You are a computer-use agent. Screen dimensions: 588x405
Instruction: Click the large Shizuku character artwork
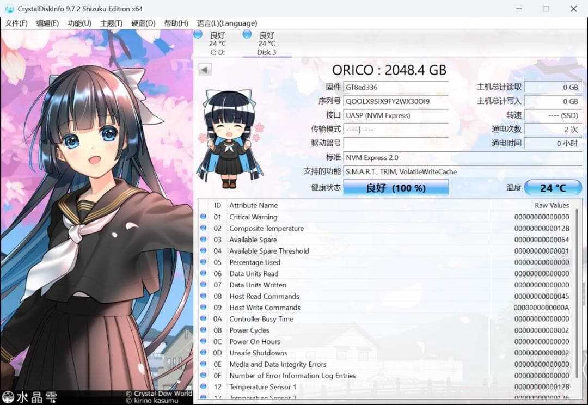click(96, 210)
